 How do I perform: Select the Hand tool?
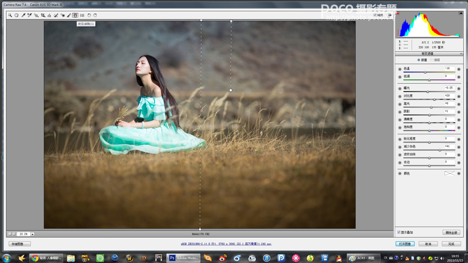tap(17, 15)
